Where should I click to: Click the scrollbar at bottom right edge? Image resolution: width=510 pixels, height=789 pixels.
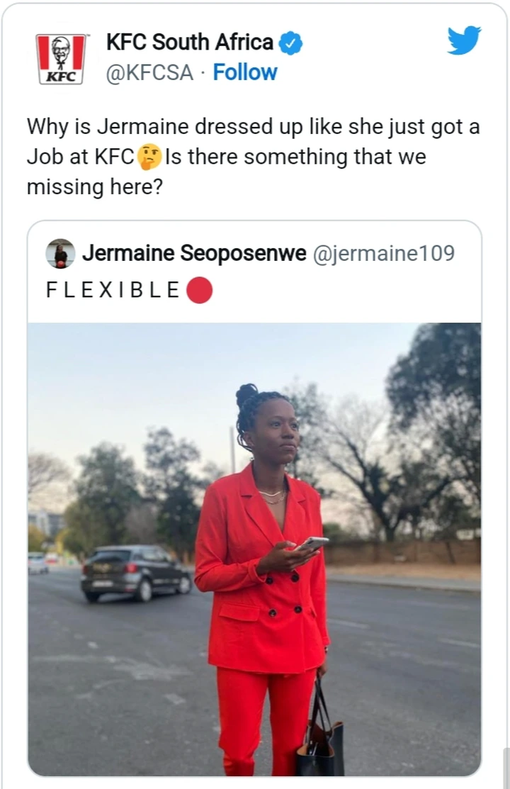tap(506, 768)
